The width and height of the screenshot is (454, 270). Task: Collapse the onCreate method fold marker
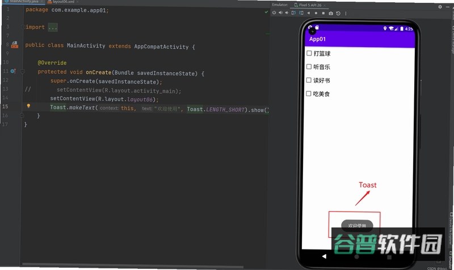coord(23,71)
